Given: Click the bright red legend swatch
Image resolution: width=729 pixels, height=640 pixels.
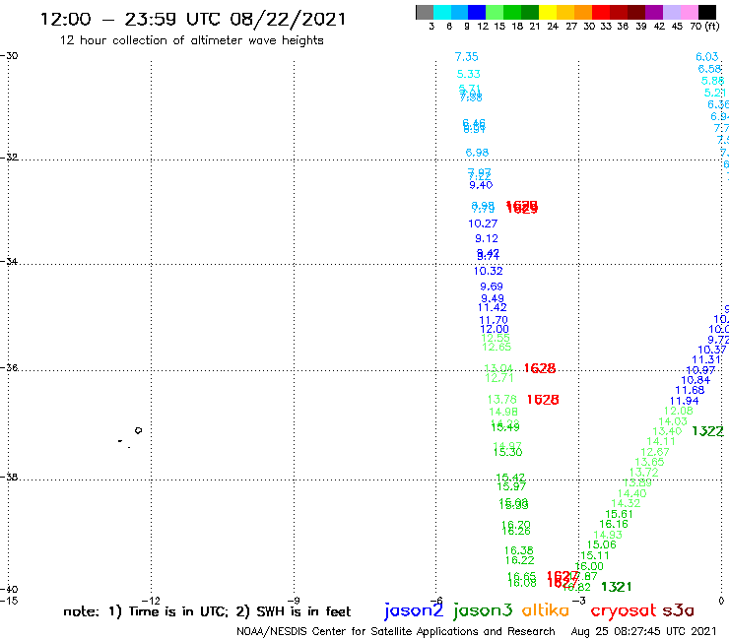Looking at the screenshot, I should click(x=601, y=12).
